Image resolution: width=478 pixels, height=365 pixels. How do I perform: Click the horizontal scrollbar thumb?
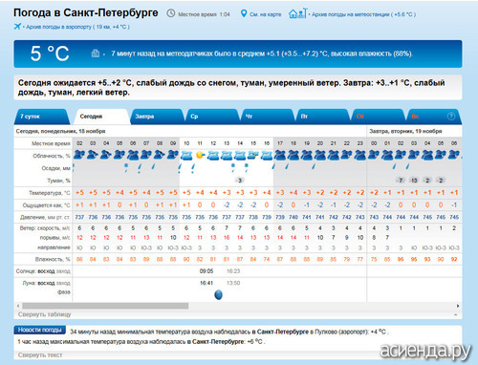pyautogui.click(x=105, y=306)
